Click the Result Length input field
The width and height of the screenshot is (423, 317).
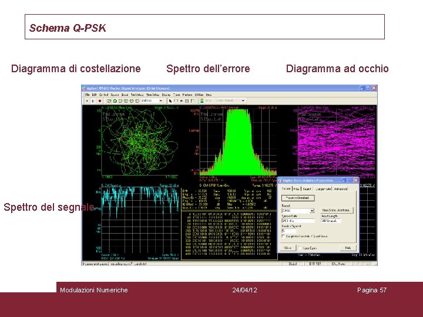click(331, 221)
